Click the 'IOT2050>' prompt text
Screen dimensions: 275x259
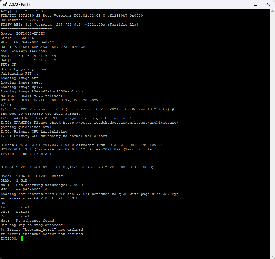click(x=9, y=238)
